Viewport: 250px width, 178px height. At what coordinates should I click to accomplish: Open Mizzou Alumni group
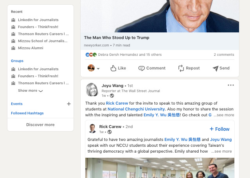31,48
